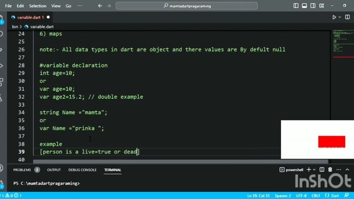Viewport: 354px width, 199px height.
Task: Open notifications icon in status bar
Action: click(x=346, y=195)
